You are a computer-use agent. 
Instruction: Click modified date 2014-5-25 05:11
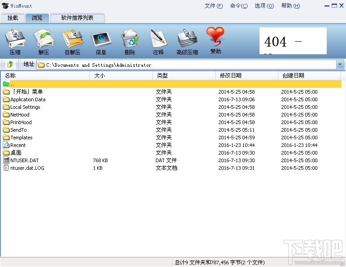[x=236, y=130]
